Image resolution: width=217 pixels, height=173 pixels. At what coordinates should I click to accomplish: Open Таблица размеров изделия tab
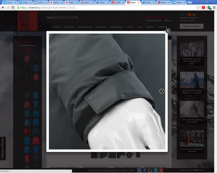[126, 167]
